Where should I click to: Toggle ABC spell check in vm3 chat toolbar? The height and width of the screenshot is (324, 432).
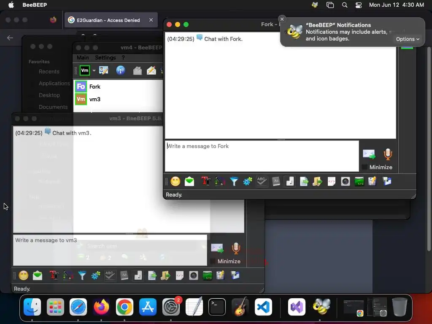(x=110, y=275)
